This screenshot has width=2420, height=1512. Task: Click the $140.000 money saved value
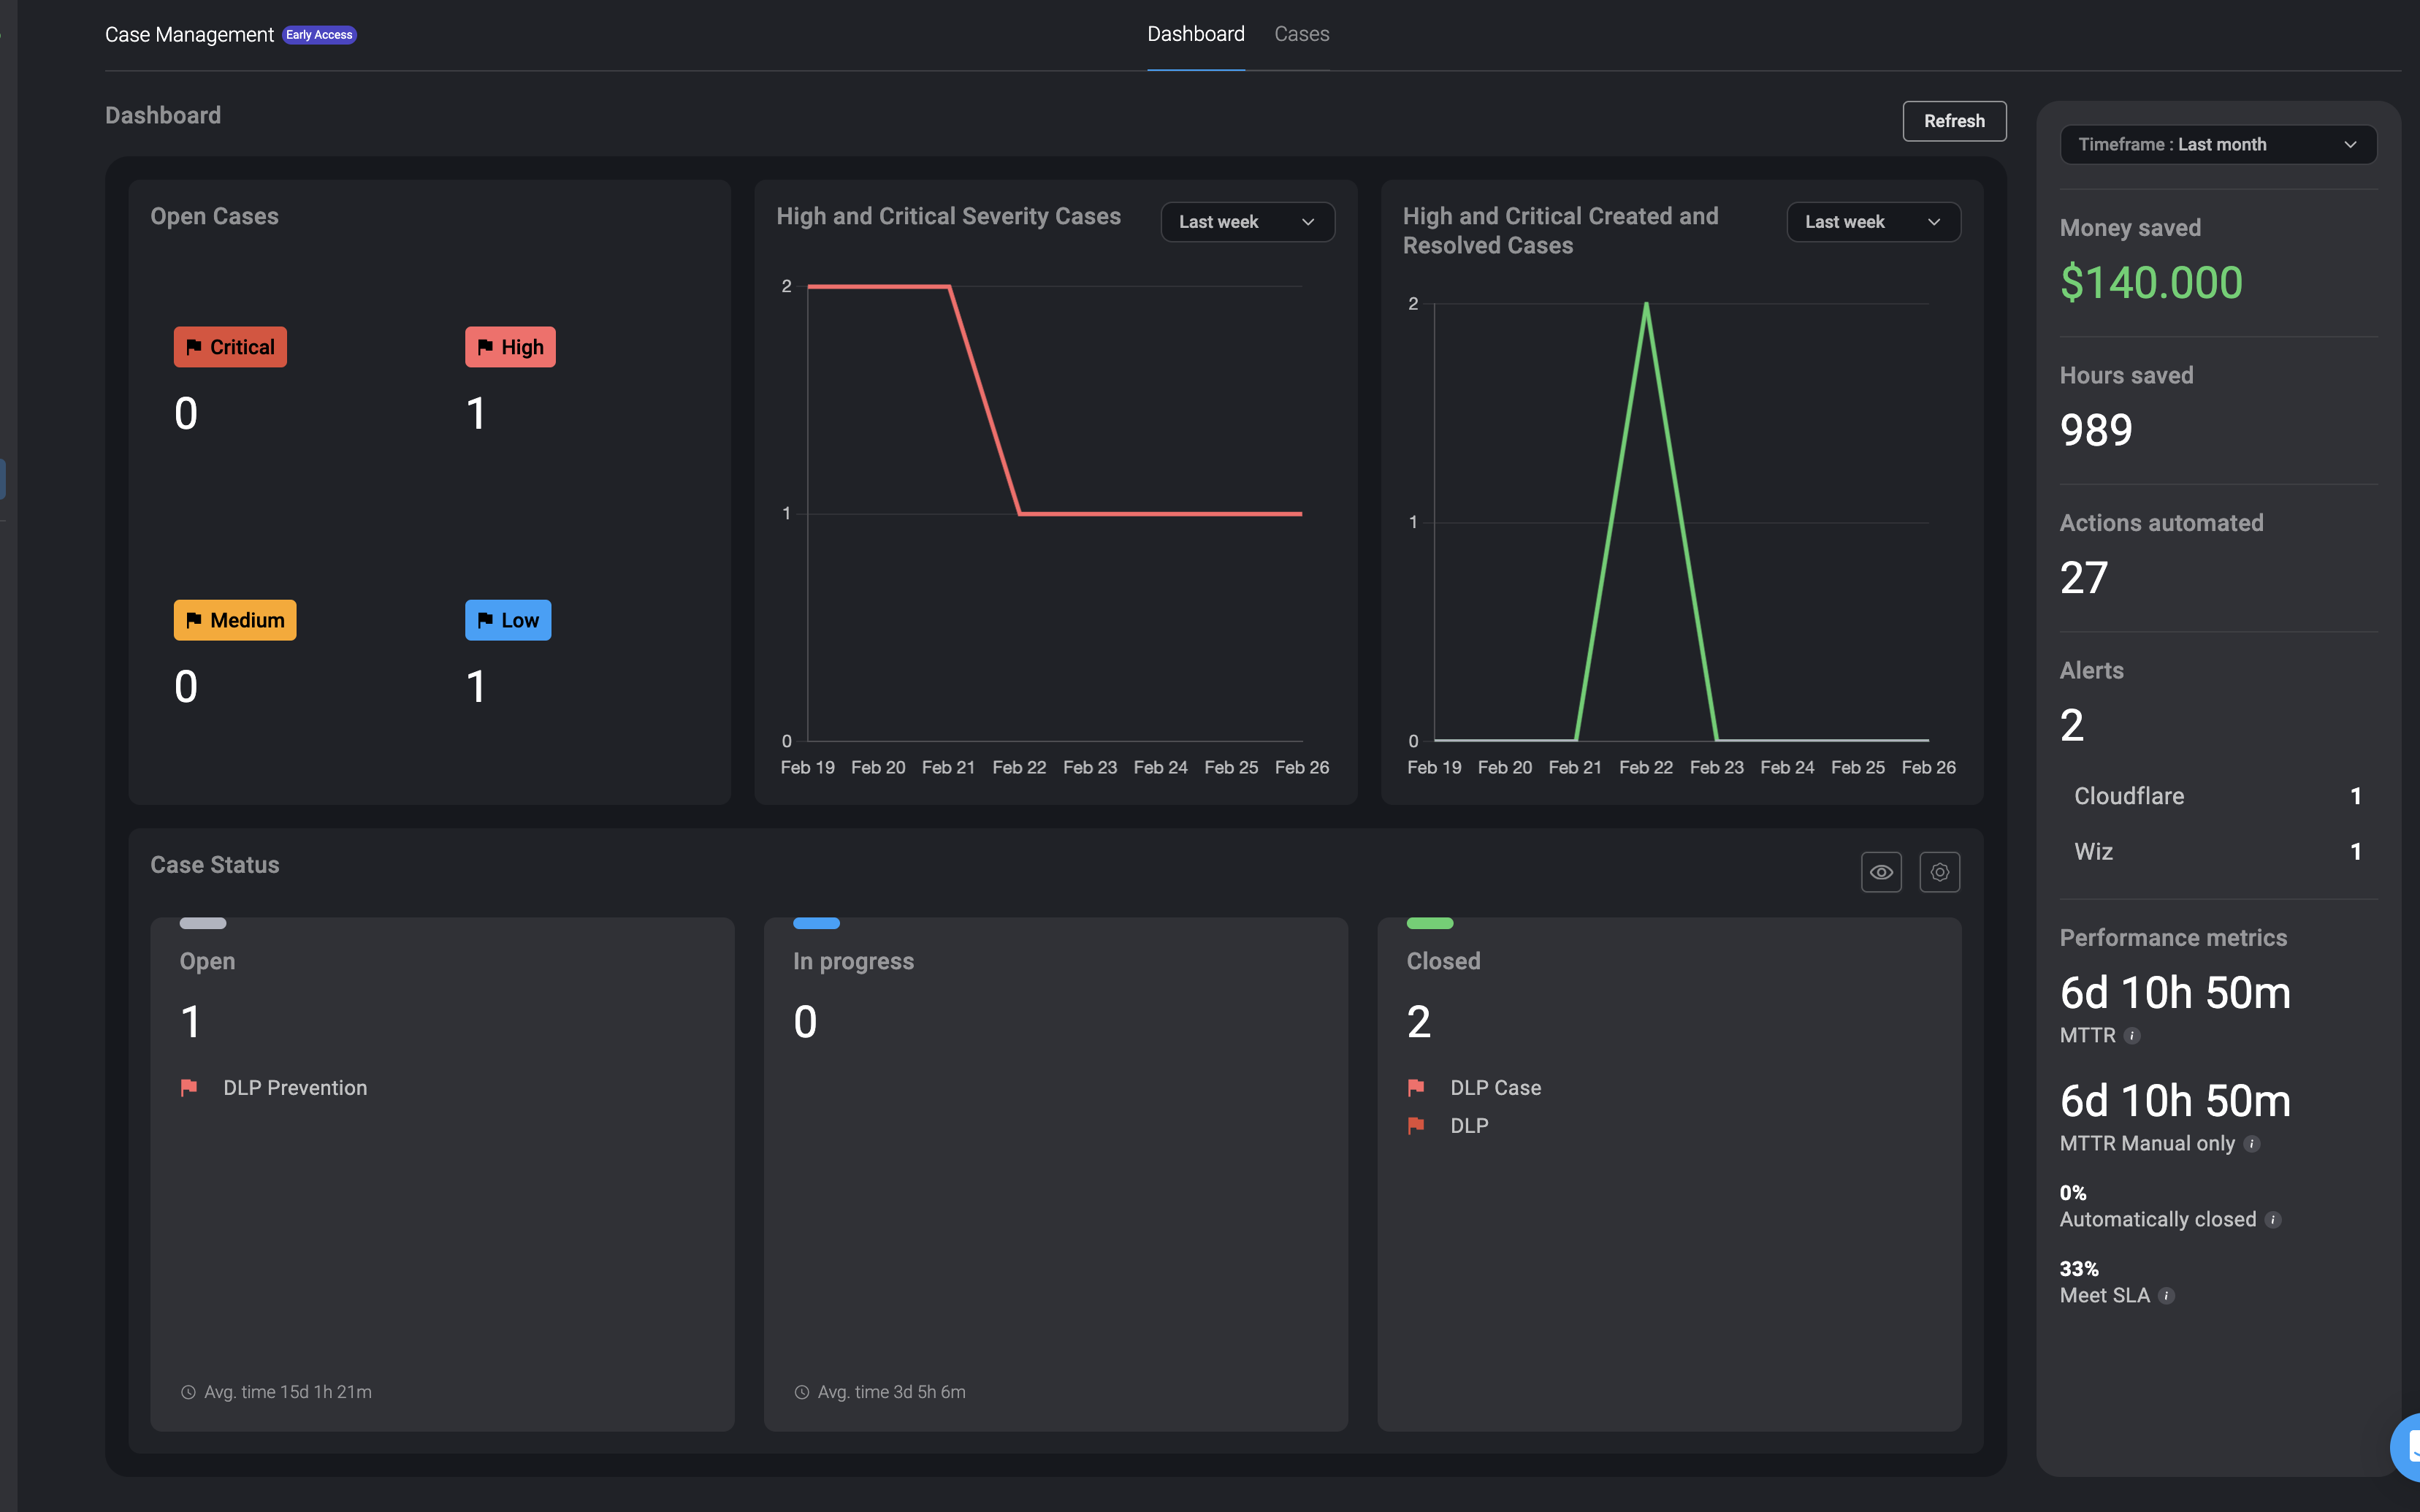[x=2151, y=282]
